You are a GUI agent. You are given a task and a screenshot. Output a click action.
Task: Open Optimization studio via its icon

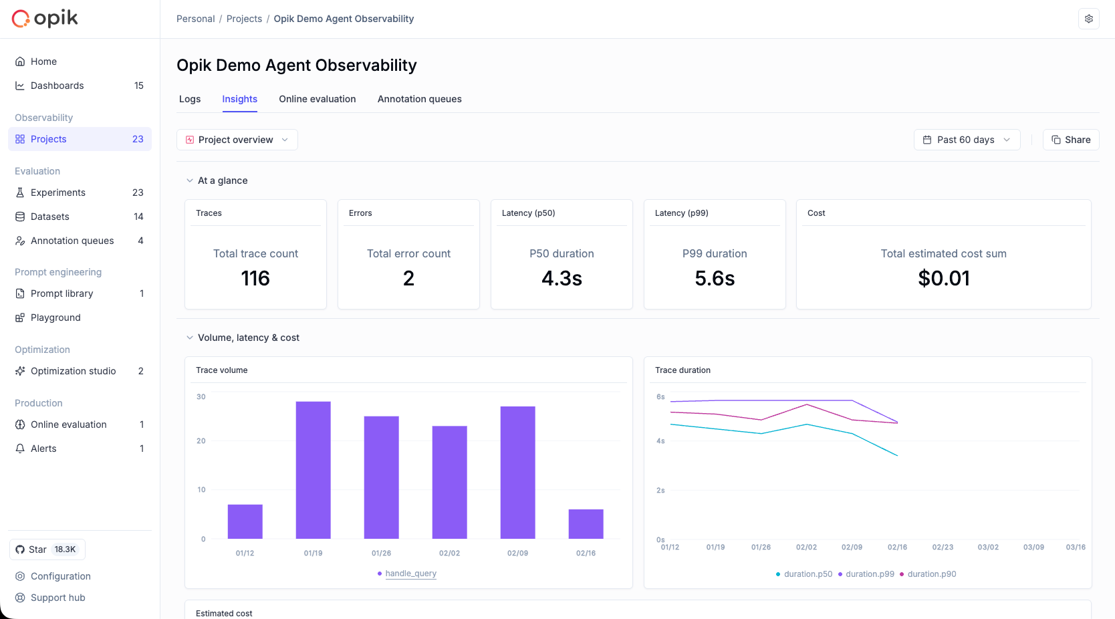coord(20,371)
